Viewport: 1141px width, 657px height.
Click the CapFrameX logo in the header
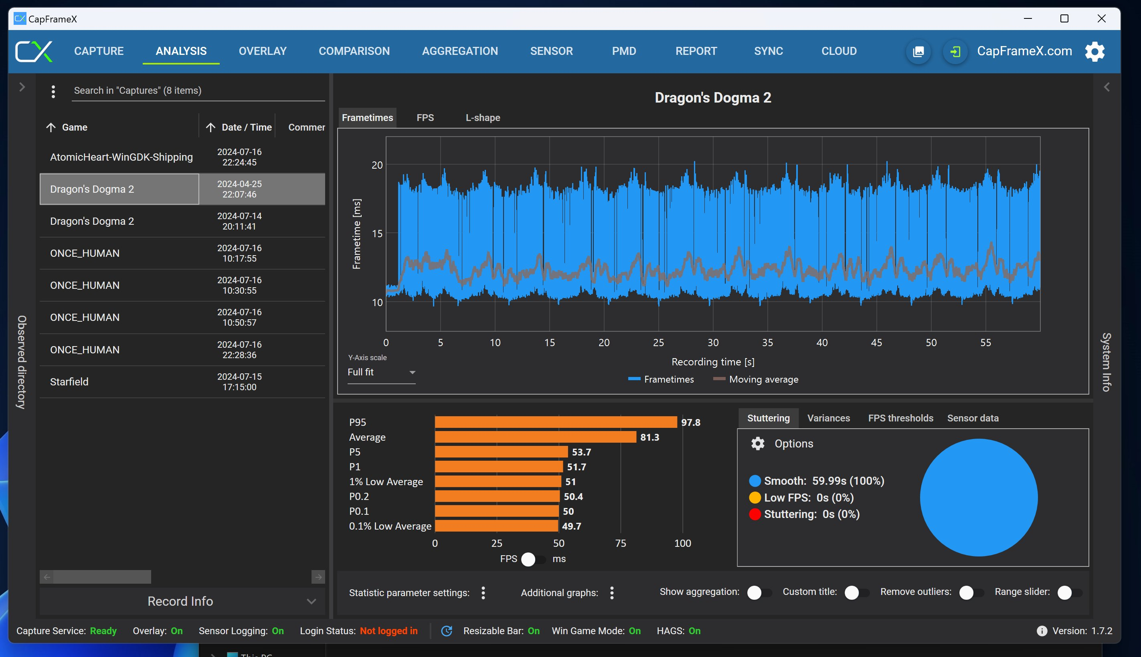(x=34, y=51)
